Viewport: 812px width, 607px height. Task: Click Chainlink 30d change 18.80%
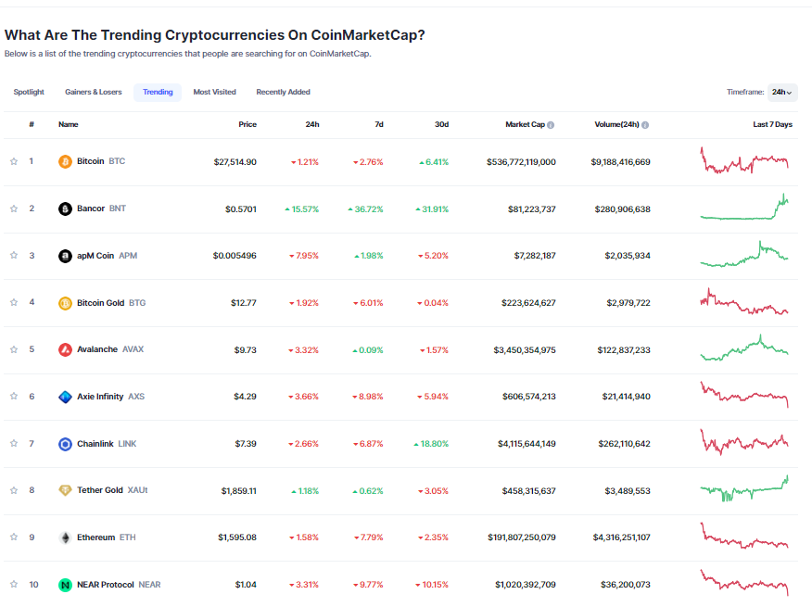(x=431, y=444)
